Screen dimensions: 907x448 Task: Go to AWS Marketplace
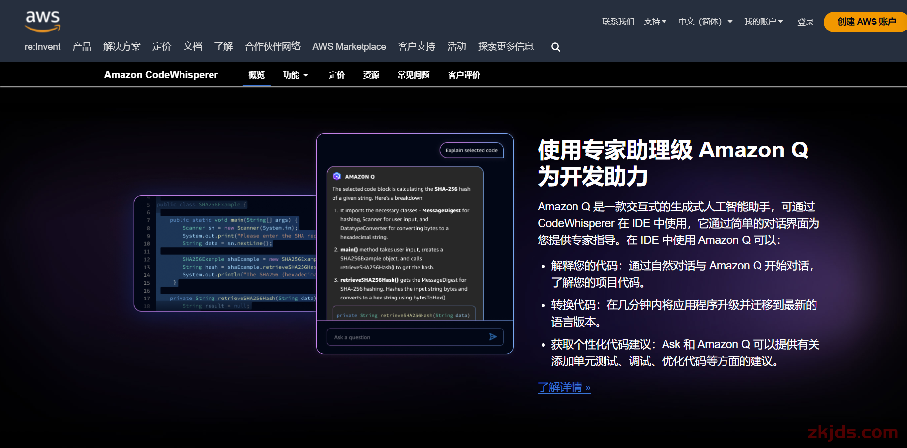tap(349, 47)
